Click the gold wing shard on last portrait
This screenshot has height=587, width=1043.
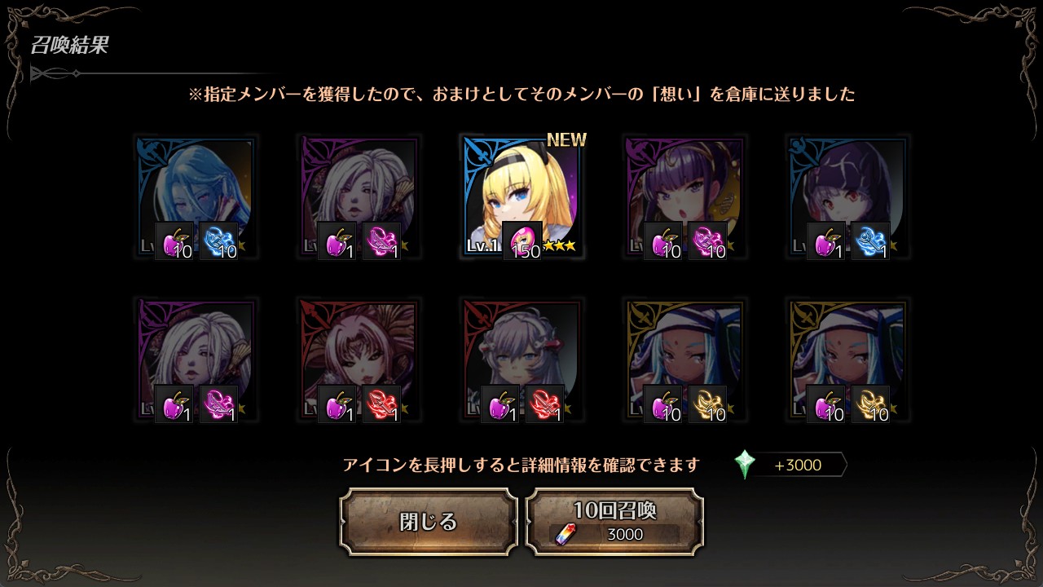[x=870, y=404]
